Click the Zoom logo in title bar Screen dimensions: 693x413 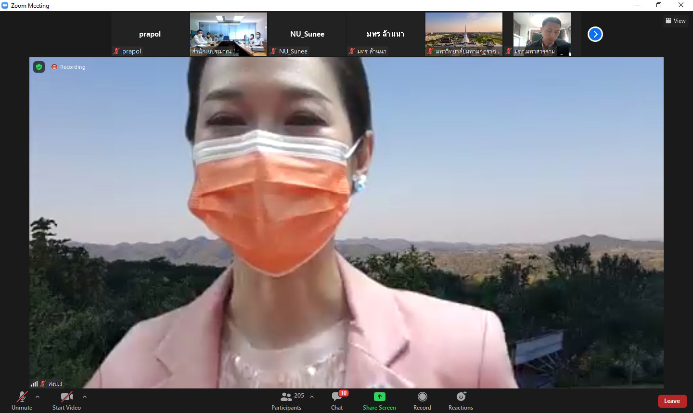tap(5, 5)
